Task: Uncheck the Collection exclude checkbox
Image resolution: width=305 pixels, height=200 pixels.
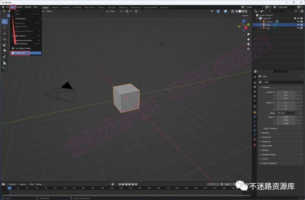Action: point(295,18)
